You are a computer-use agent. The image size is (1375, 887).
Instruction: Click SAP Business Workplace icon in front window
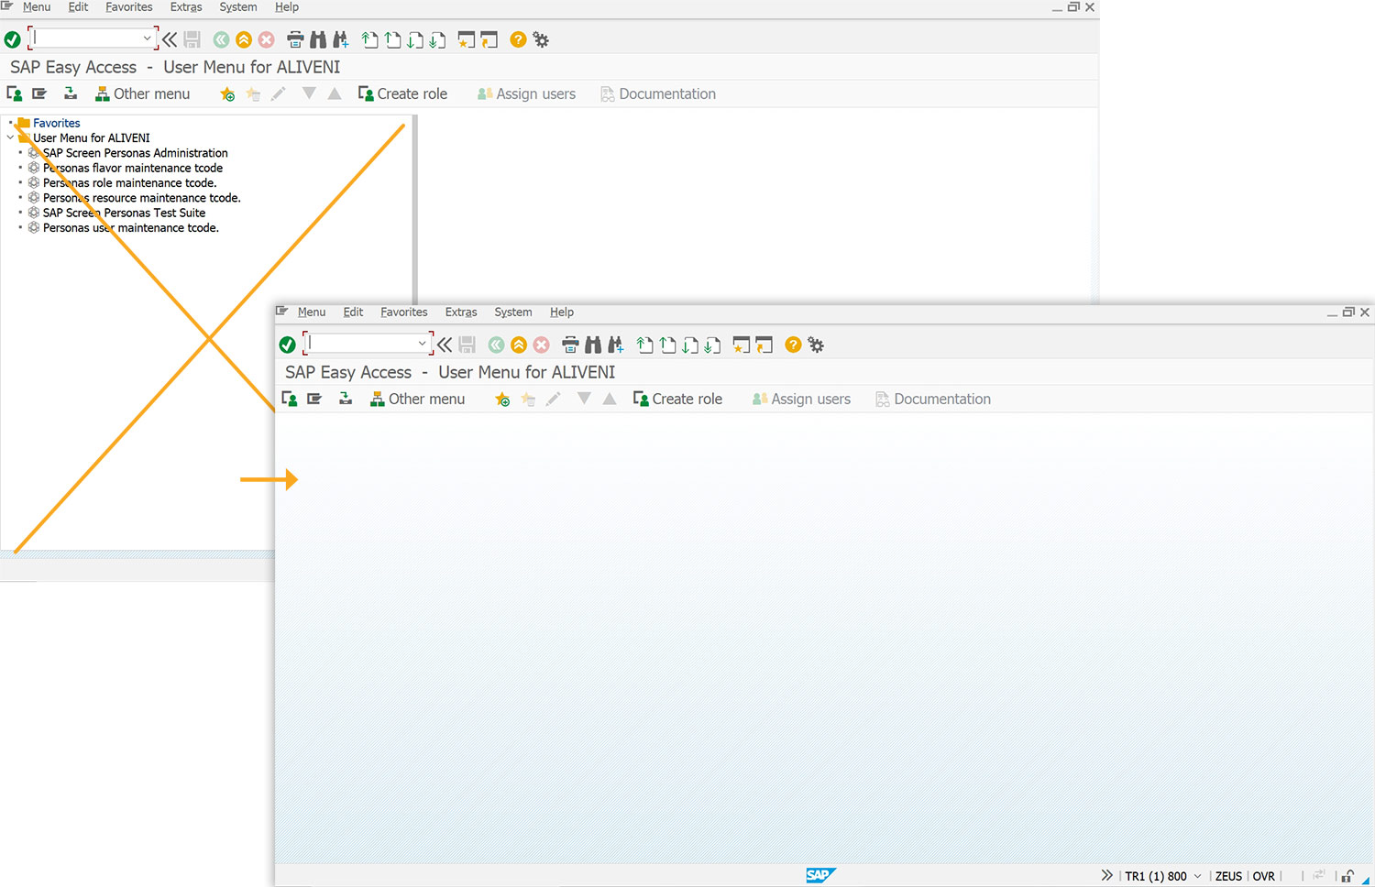pyautogui.click(x=346, y=399)
